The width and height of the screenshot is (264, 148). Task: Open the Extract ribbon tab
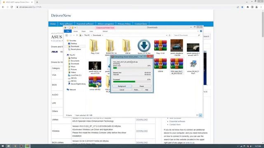(x=105, y=31)
